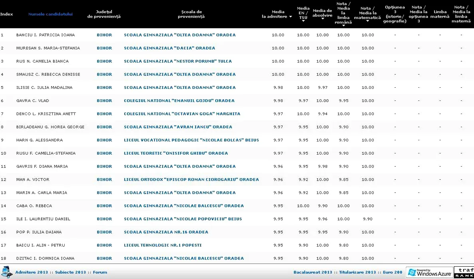Click the Powered by Windows Azure badge

pos(430,272)
